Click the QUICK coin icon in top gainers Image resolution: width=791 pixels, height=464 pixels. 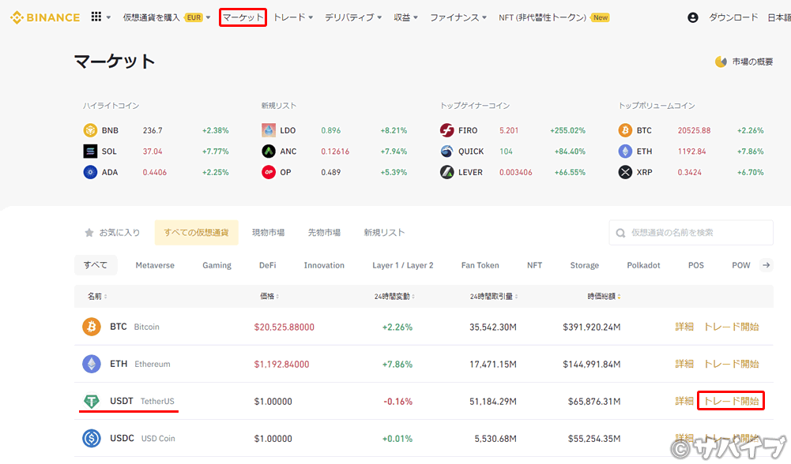(447, 152)
